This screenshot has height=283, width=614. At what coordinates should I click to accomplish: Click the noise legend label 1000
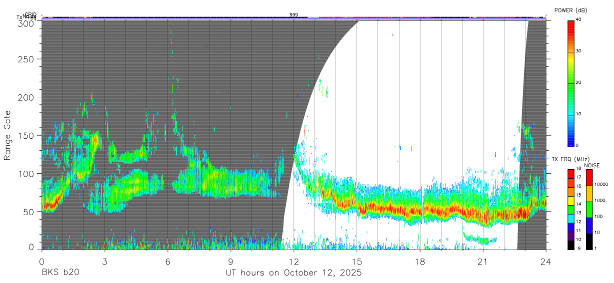599,201
